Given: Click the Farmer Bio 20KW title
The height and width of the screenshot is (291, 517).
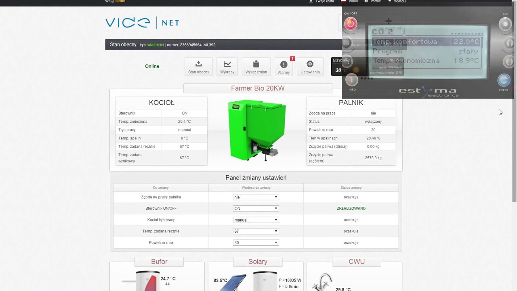Looking at the screenshot, I should click(x=258, y=88).
